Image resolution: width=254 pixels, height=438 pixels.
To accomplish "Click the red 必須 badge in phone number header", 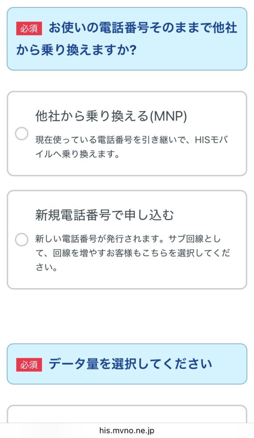I will click(29, 28).
